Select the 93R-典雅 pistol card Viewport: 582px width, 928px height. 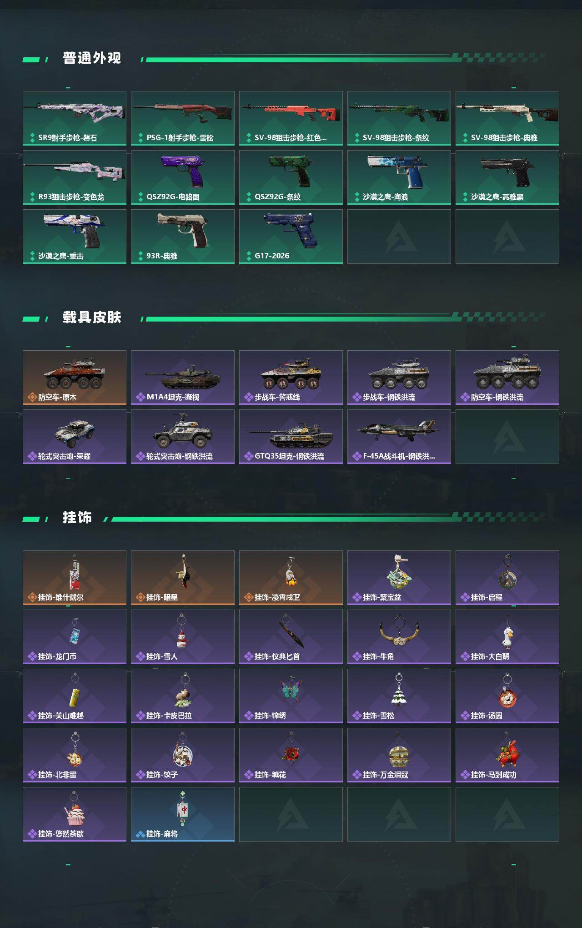click(x=183, y=237)
